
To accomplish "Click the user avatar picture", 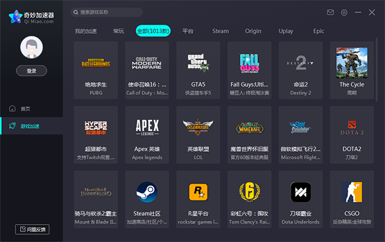I will point(31,47).
